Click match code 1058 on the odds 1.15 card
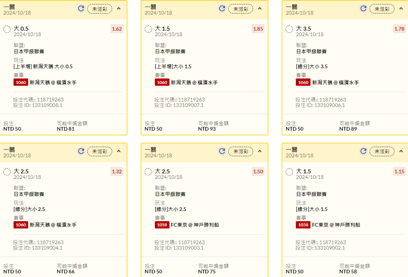408x277 pixels. (303, 225)
